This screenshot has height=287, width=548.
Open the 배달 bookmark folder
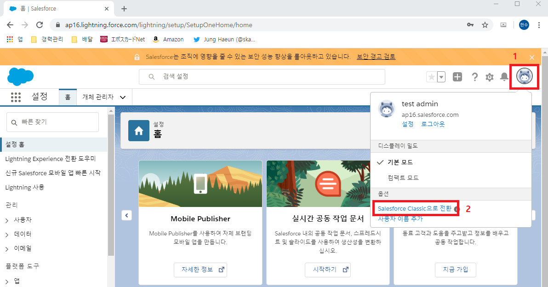[x=82, y=40]
